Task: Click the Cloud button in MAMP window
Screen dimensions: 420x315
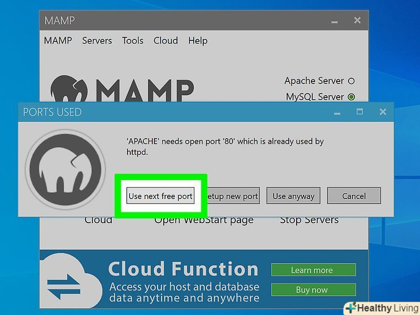Action: (98, 220)
